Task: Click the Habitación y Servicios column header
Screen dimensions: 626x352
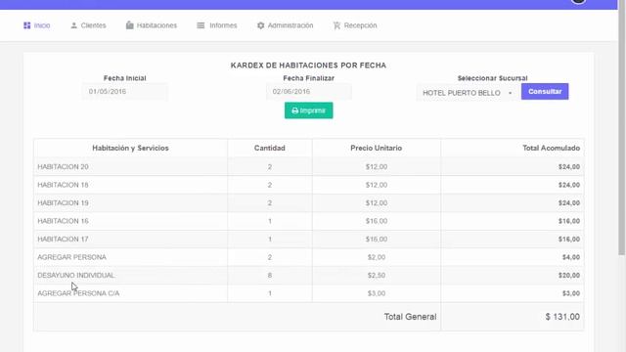Action: (x=130, y=148)
